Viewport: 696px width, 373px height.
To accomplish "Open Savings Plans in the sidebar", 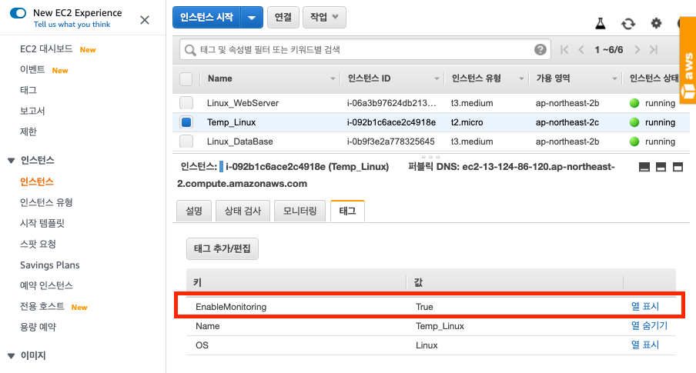I will click(50, 265).
